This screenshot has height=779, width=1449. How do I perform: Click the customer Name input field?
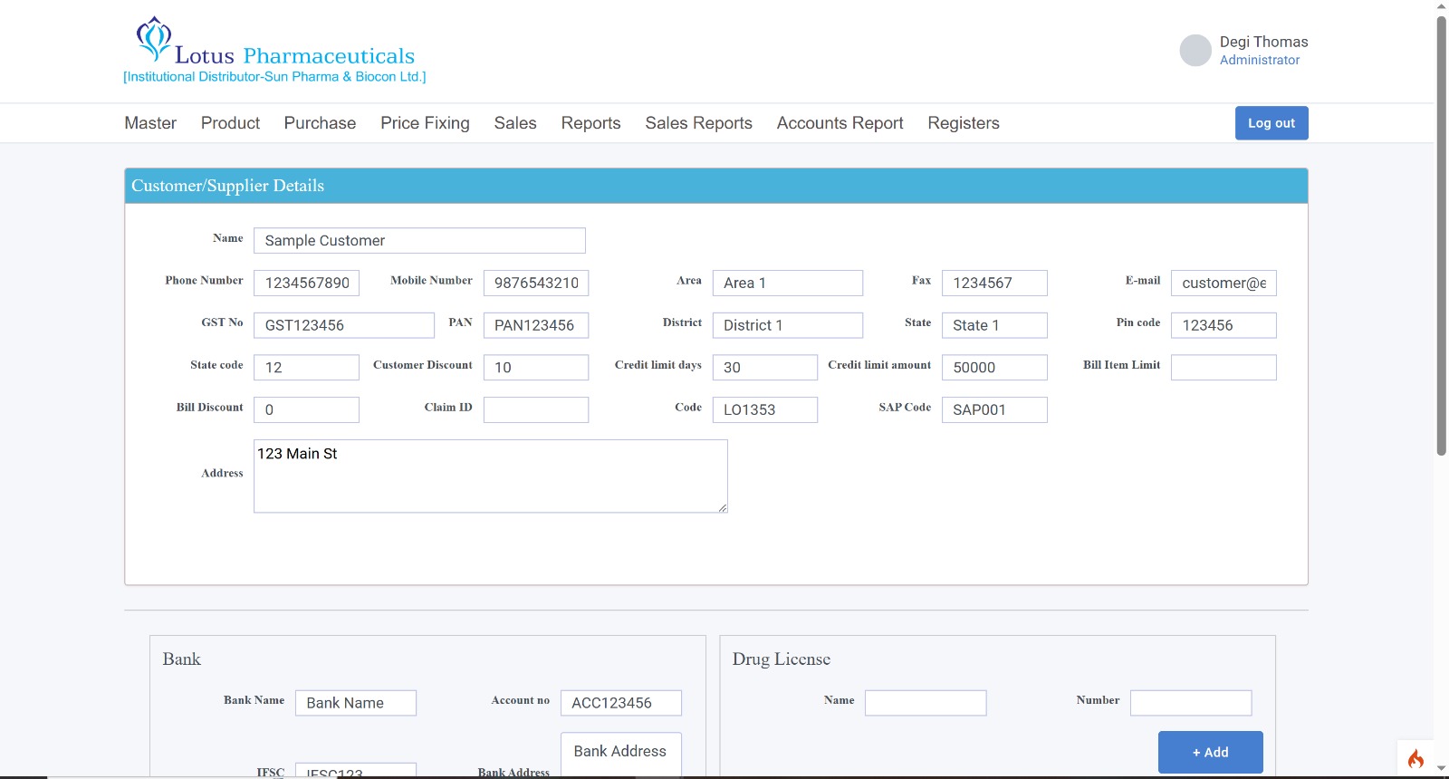419,241
